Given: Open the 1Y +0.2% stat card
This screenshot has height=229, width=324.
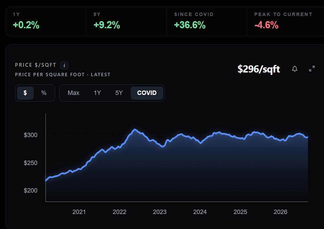Looking at the screenshot, I should click(x=46, y=21).
